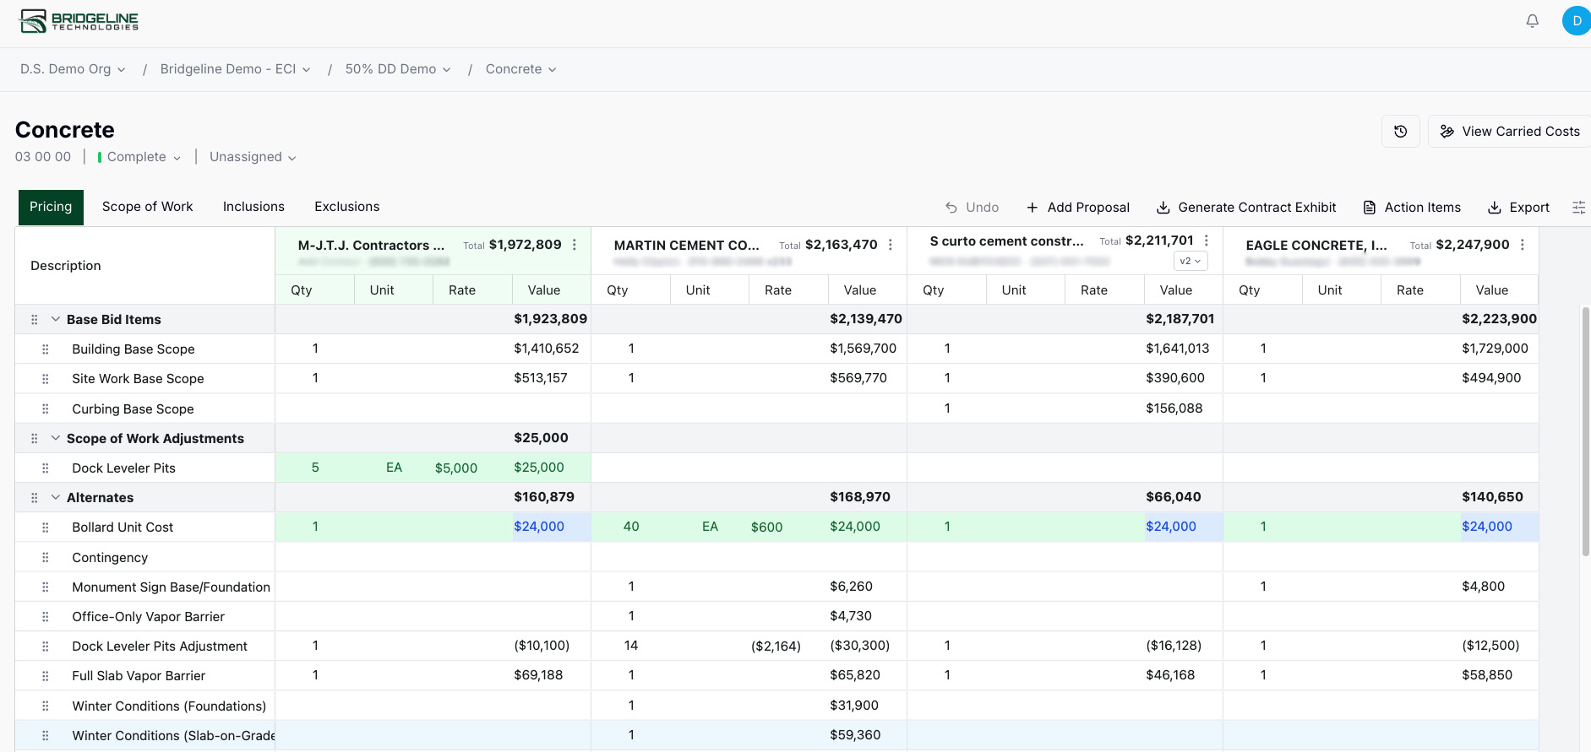The width and height of the screenshot is (1591, 752).
Task: Click Monument Sign Base/Foundation drag handle
Action: [46, 587]
